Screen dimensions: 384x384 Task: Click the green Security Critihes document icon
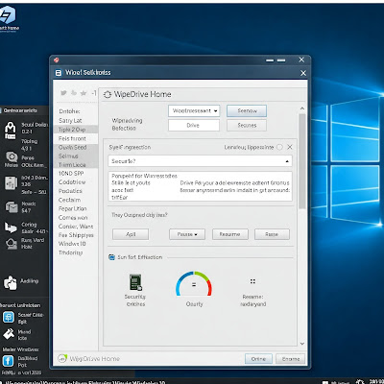tap(135, 282)
